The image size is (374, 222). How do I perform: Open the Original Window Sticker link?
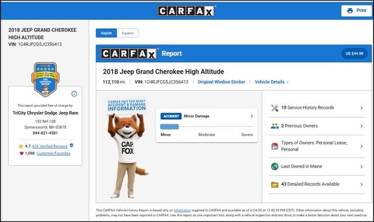(x=221, y=82)
